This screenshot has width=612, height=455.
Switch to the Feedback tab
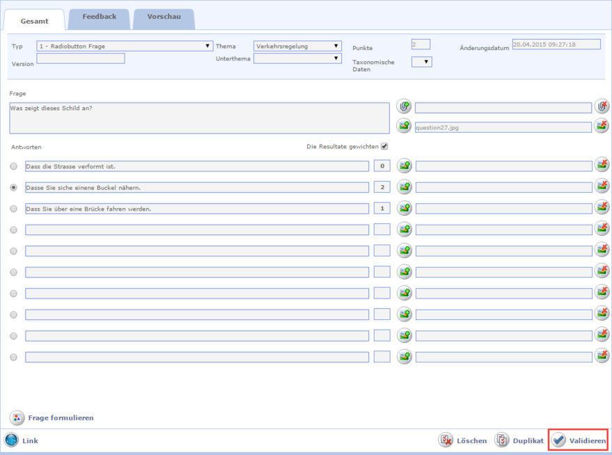tap(99, 17)
